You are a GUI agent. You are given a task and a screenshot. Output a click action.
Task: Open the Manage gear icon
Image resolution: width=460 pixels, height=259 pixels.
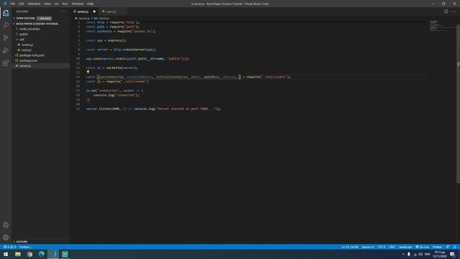coord(6,237)
